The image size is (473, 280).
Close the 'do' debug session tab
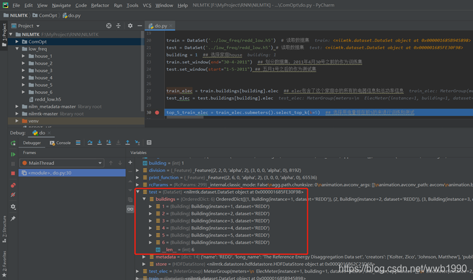coord(49,133)
